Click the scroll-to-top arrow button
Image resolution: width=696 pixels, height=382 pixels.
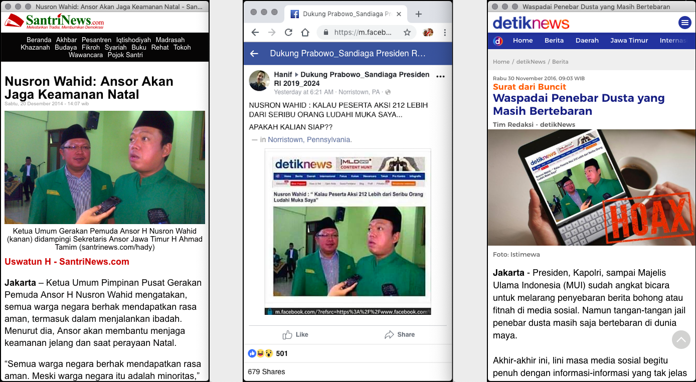point(680,340)
